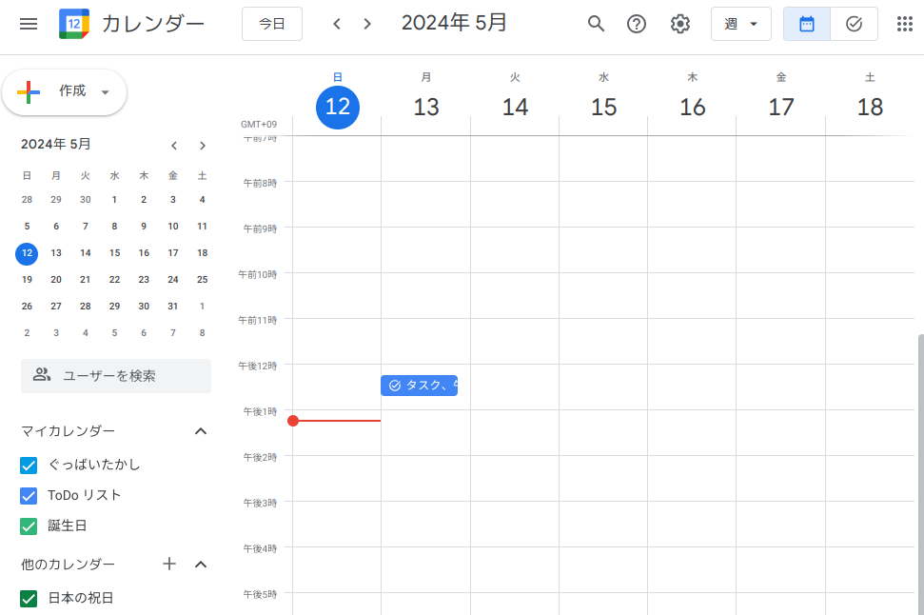Viewport: 924px width, 615px height.
Task: Open the 週 view selector dropdown
Action: coord(740,24)
